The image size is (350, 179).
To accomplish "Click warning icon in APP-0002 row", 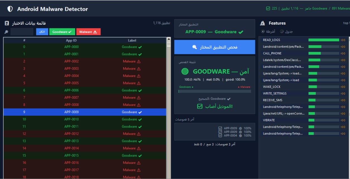I will click(139, 62).
